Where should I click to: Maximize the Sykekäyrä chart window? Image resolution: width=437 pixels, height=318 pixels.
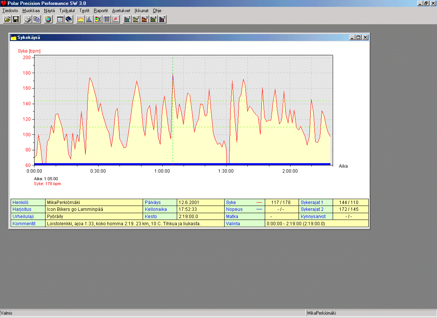(x=358, y=37)
